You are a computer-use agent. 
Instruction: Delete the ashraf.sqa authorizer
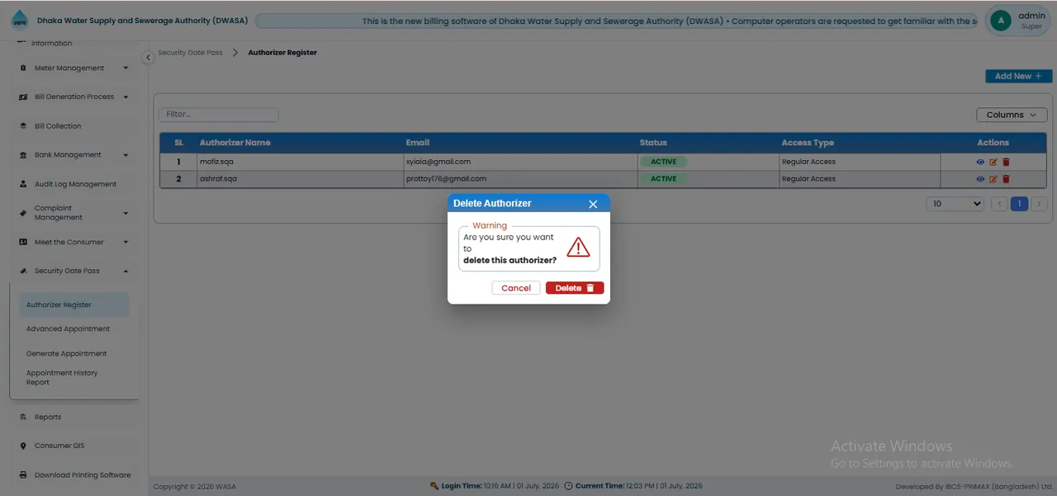point(1006,179)
